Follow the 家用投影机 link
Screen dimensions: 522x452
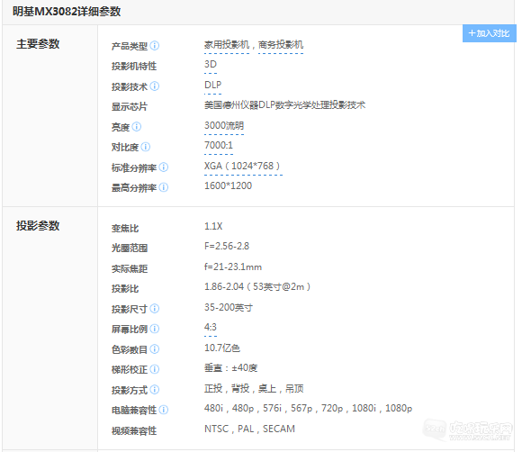tap(227, 45)
